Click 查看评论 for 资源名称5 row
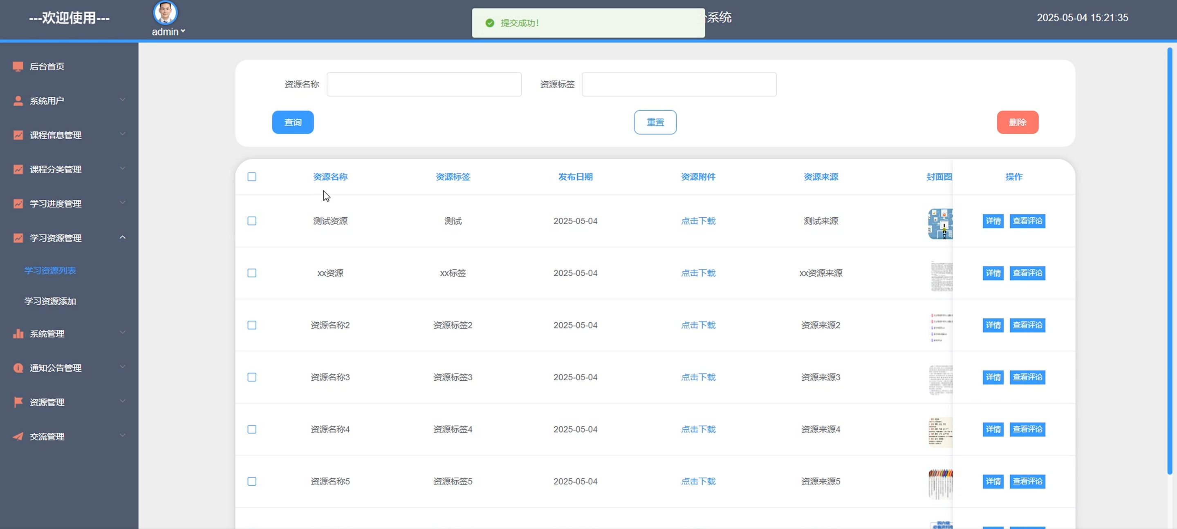 coord(1027,481)
